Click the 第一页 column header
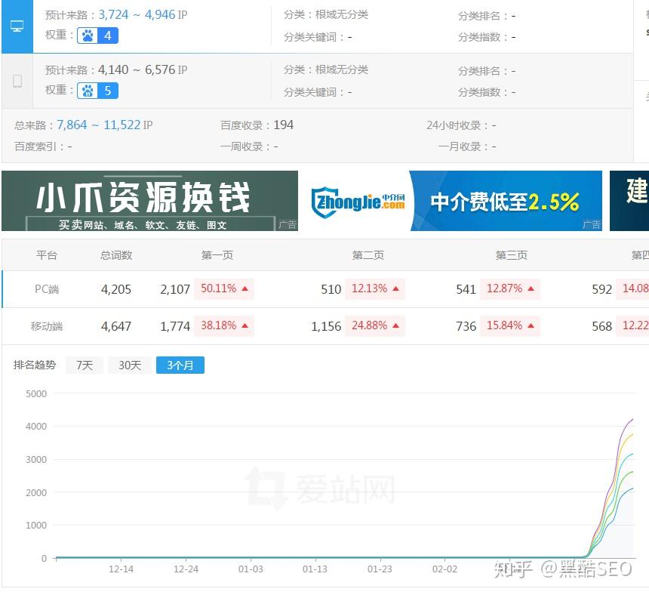The height and width of the screenshot is (595, 649). click(217, 255)
